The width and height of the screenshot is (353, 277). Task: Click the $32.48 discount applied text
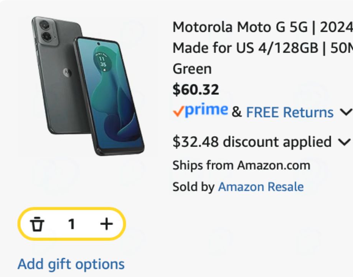coord(252,142)
